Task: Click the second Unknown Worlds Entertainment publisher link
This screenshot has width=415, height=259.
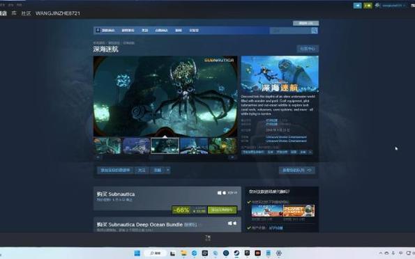Action: point(286,141)
